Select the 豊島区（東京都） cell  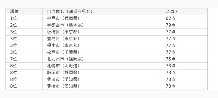coord(102,39)
